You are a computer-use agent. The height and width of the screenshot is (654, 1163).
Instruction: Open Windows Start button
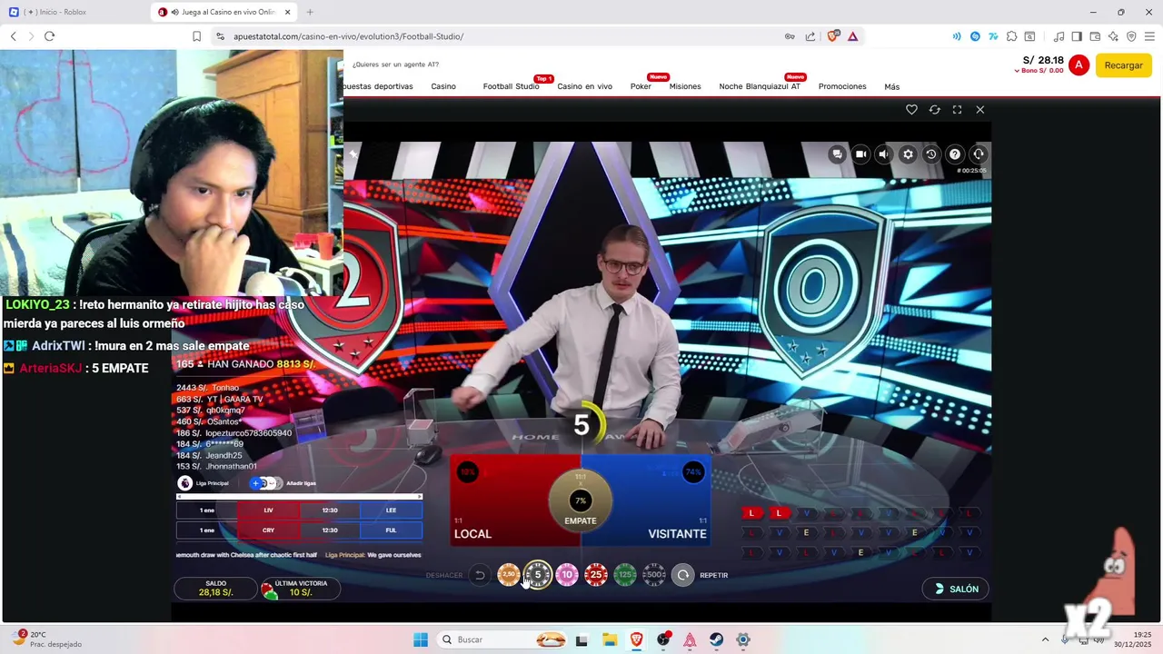[x=421, y=639]
